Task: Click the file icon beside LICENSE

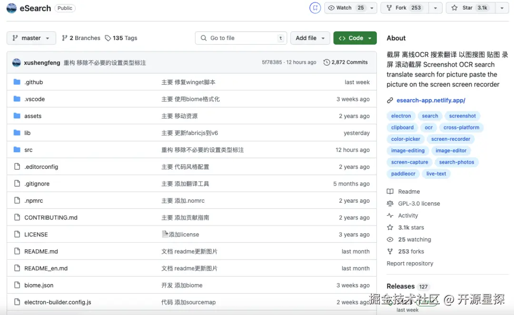Action: (x=17, y=234)
